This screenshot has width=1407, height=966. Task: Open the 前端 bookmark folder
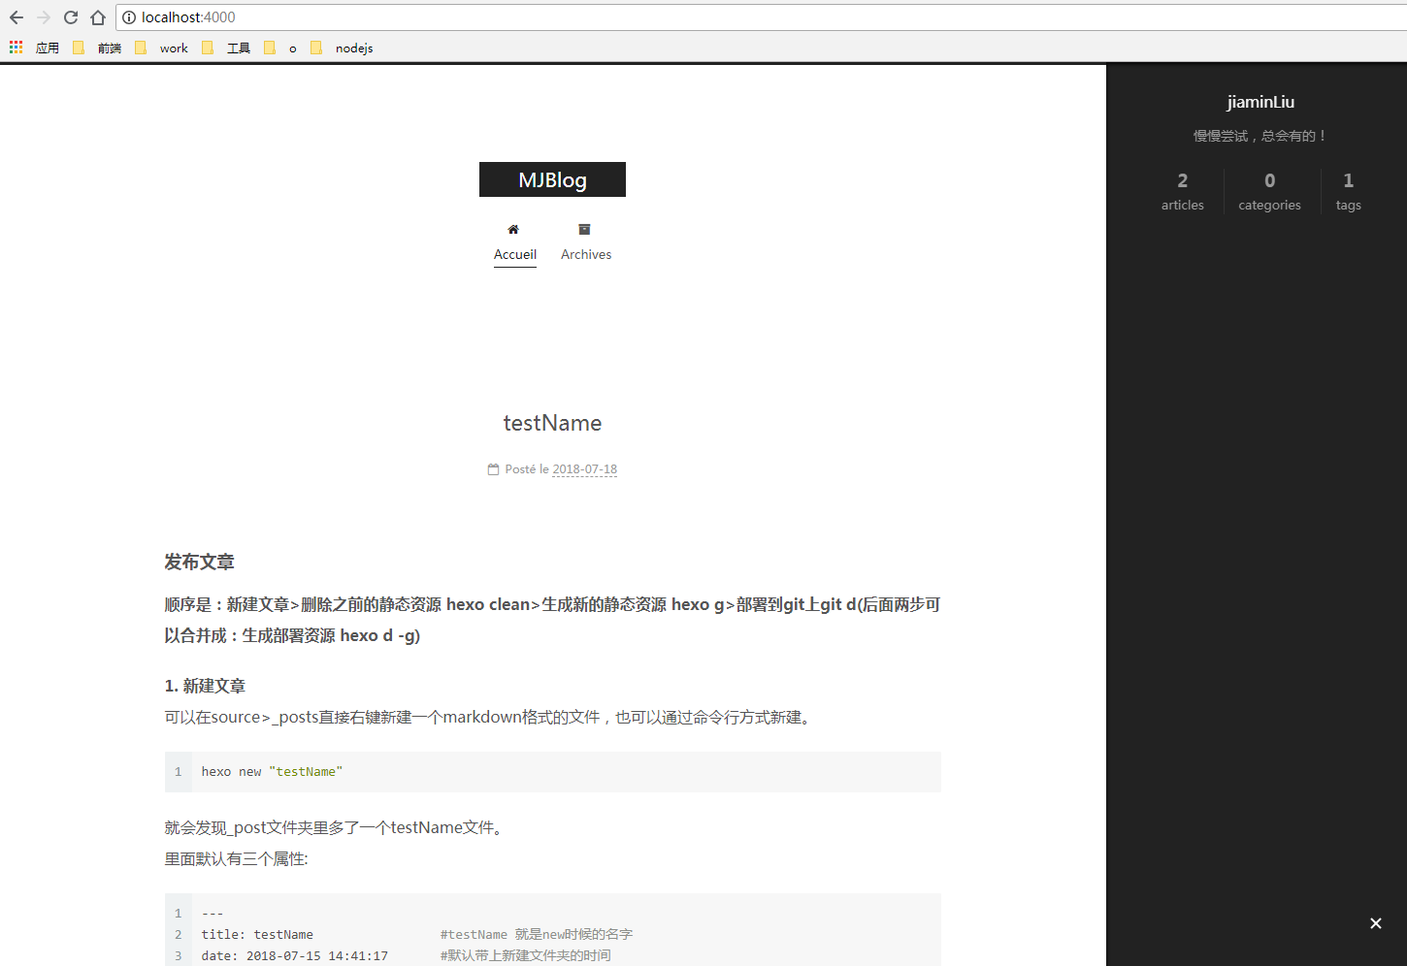tap(97, 48)
